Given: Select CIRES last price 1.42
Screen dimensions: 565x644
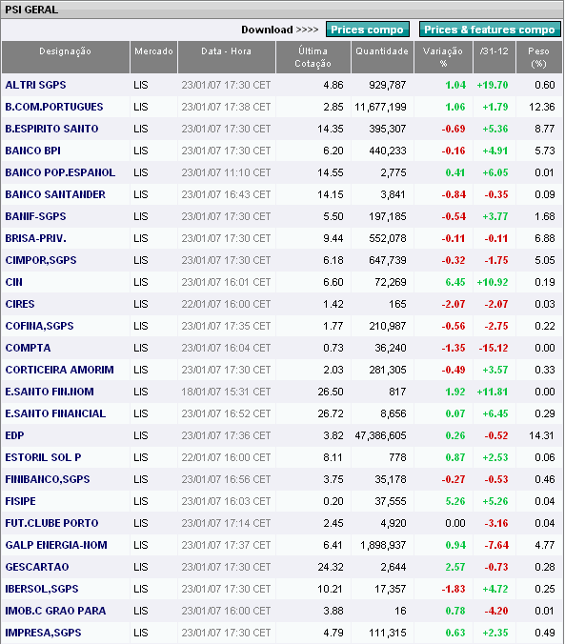Looking at the screenshot, I should tap(333, 304).
